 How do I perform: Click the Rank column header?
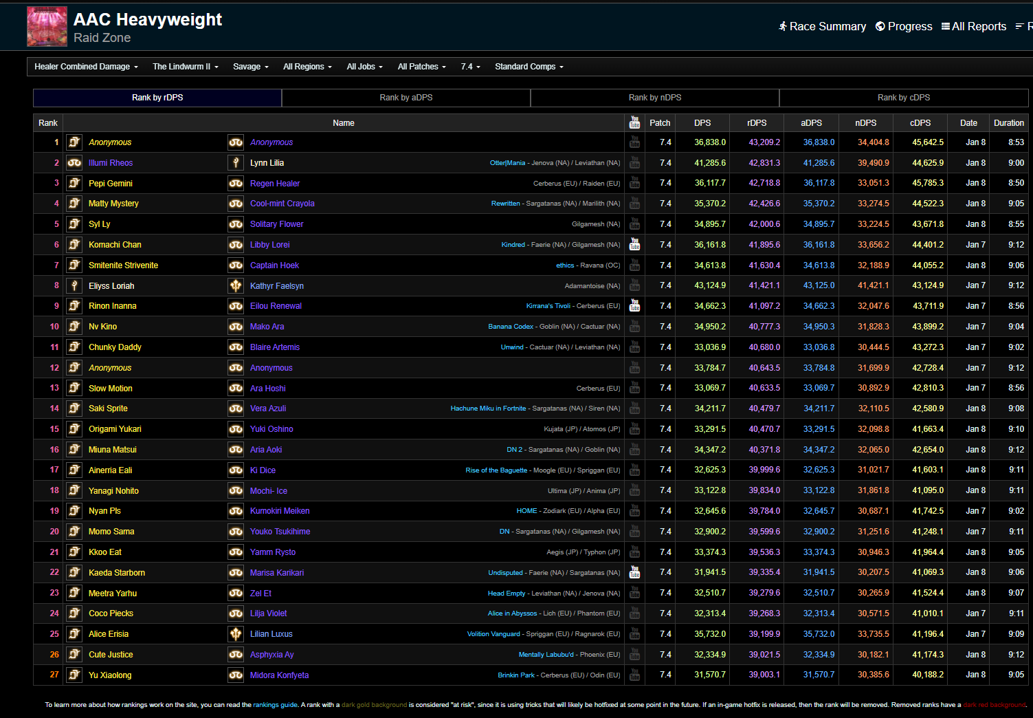[48, 123]
